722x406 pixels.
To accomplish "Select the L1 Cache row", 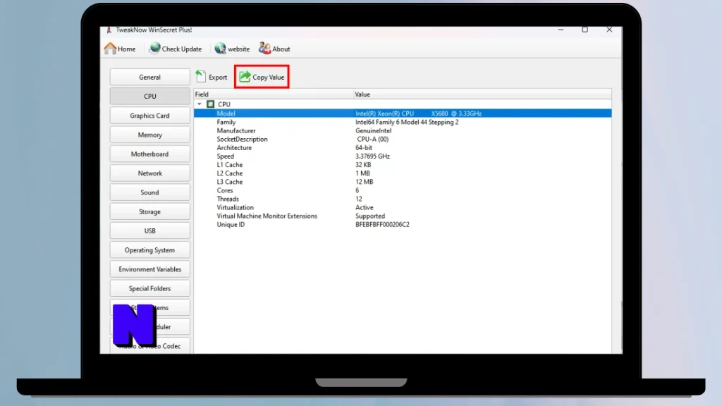I will (403, 165).
